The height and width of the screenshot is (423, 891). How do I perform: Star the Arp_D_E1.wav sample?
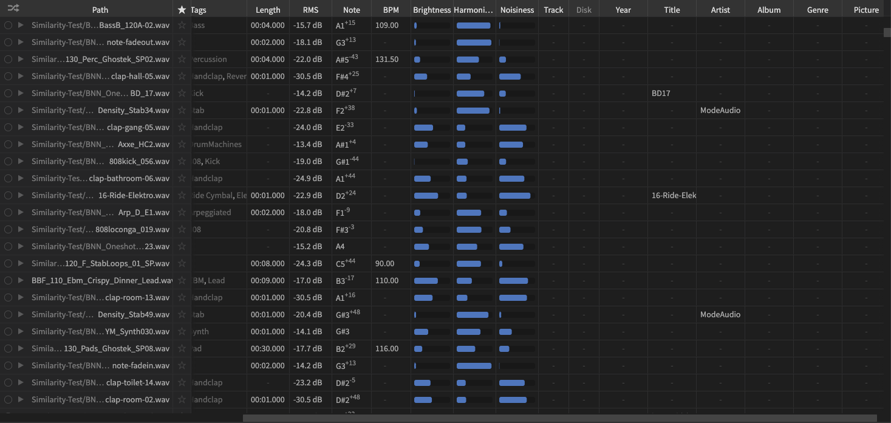coord(182,213)
